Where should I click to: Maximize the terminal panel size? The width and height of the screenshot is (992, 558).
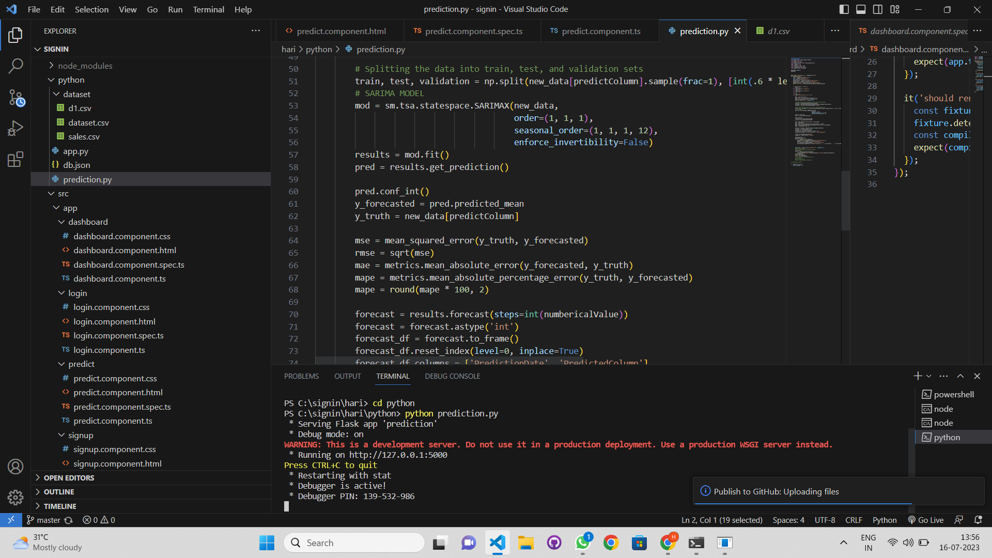(960, 376)
